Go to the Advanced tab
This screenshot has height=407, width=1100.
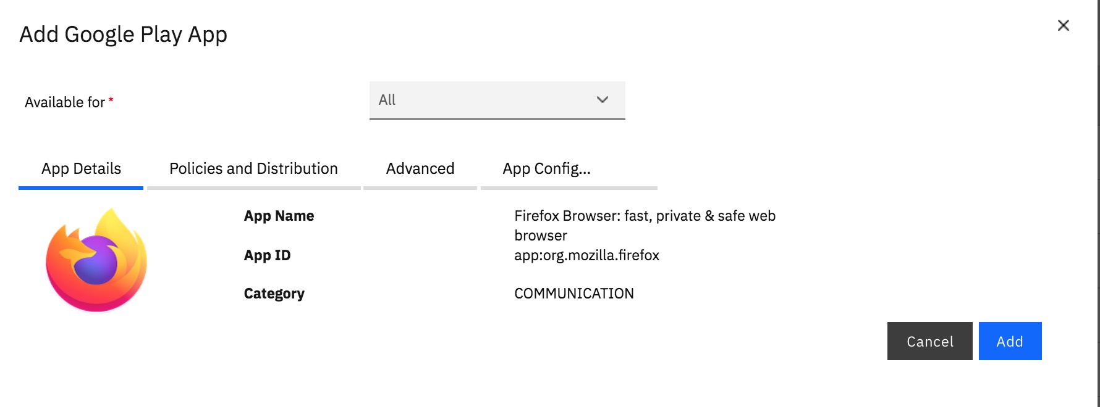(420, 169)
